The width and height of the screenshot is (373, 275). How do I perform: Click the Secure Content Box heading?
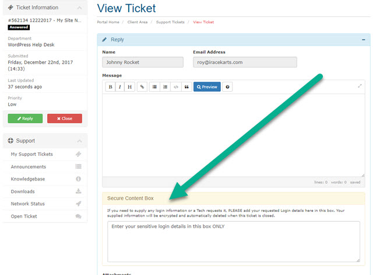tap(131, 199)
